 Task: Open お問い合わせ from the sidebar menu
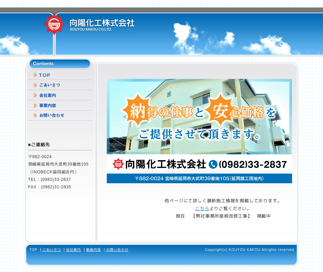52,116
